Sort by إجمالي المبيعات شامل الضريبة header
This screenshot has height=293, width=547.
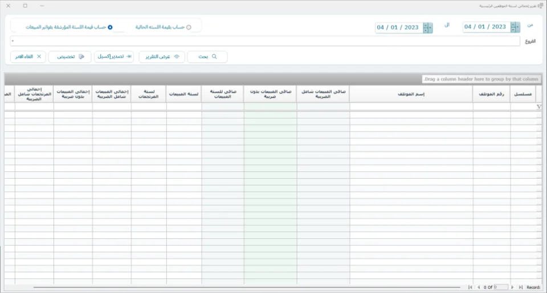tap(112, 94)
